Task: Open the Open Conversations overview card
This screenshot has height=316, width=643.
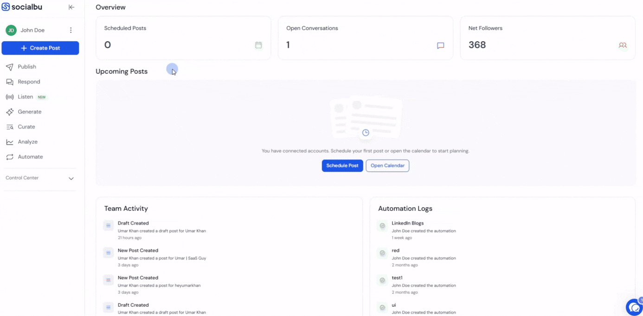Action: [366, 38]
